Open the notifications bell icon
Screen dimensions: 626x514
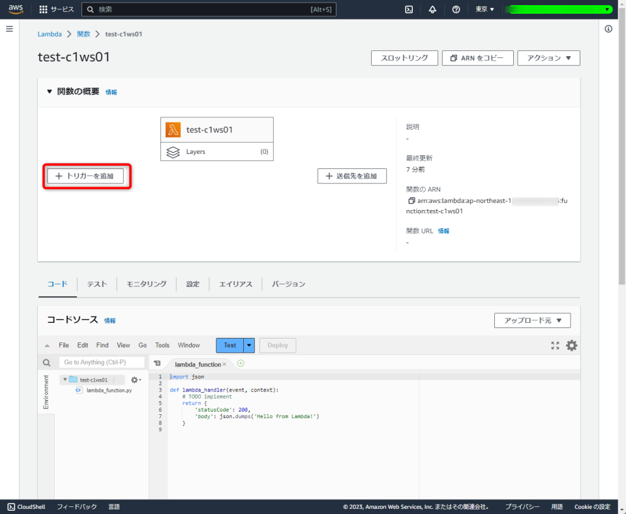(431, 9)
